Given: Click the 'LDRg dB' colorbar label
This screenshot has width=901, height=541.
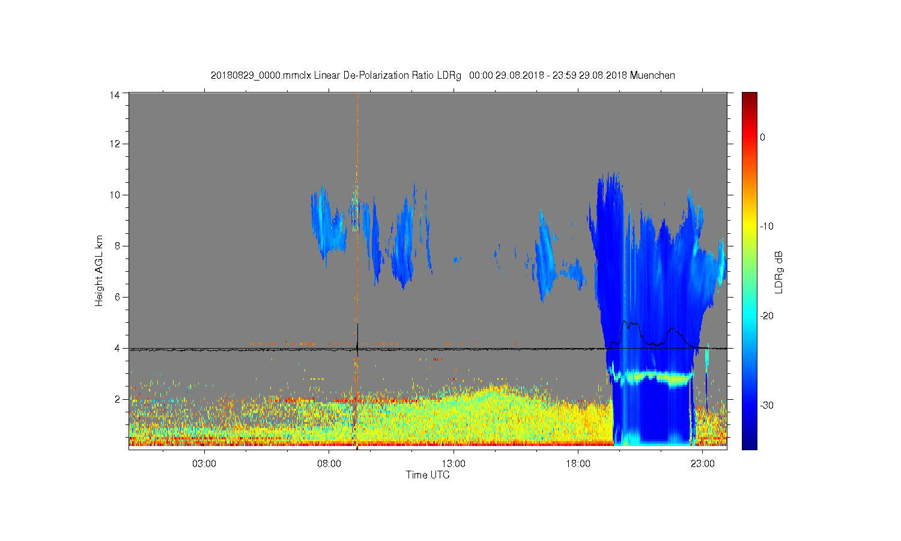Looking at the screenshot, I should tap(779, 272).
